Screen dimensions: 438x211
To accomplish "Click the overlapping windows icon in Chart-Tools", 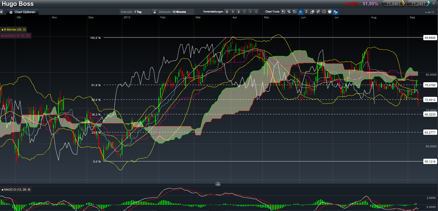I will [312, 12].
